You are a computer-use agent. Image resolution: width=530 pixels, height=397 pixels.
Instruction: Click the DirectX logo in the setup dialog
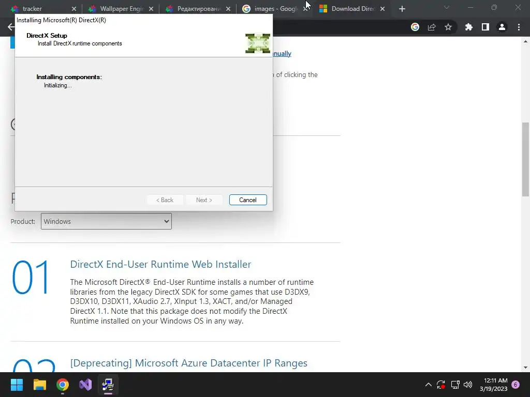coord(258,43)
